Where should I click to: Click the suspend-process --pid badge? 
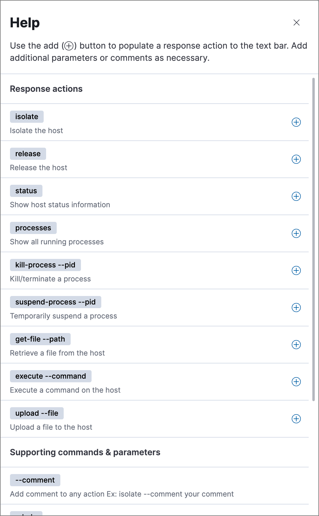[55, 302]
